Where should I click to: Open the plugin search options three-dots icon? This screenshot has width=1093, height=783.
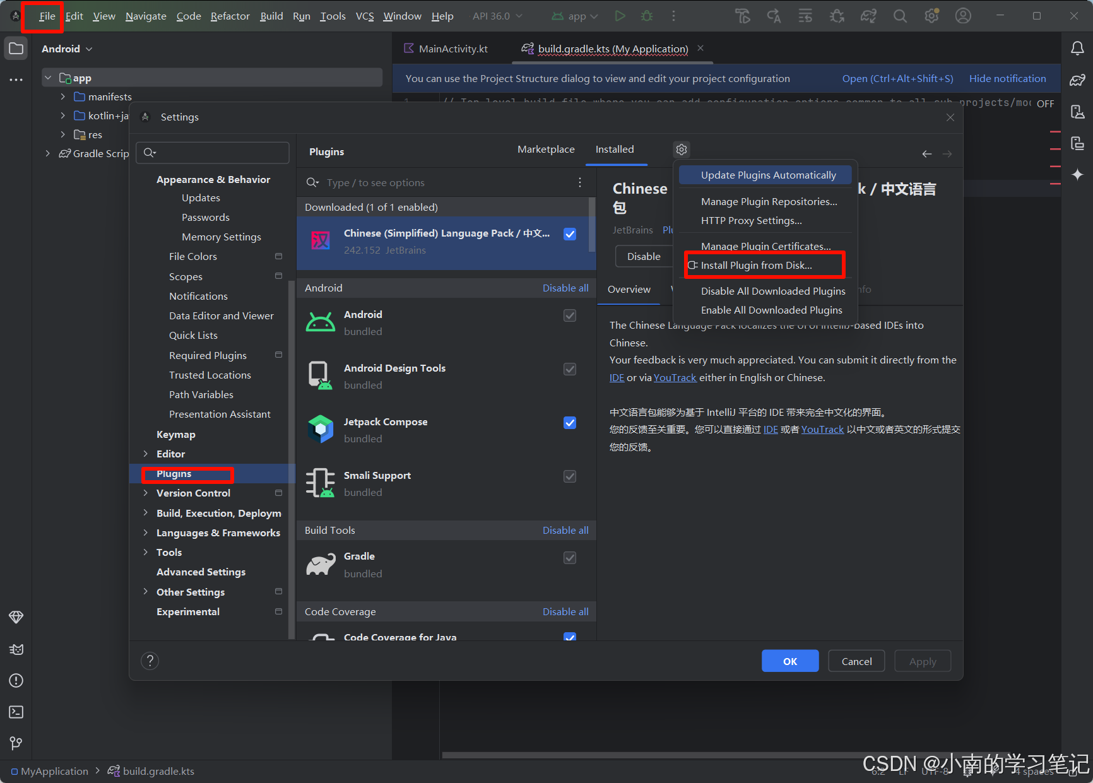[x=580, y=182]
